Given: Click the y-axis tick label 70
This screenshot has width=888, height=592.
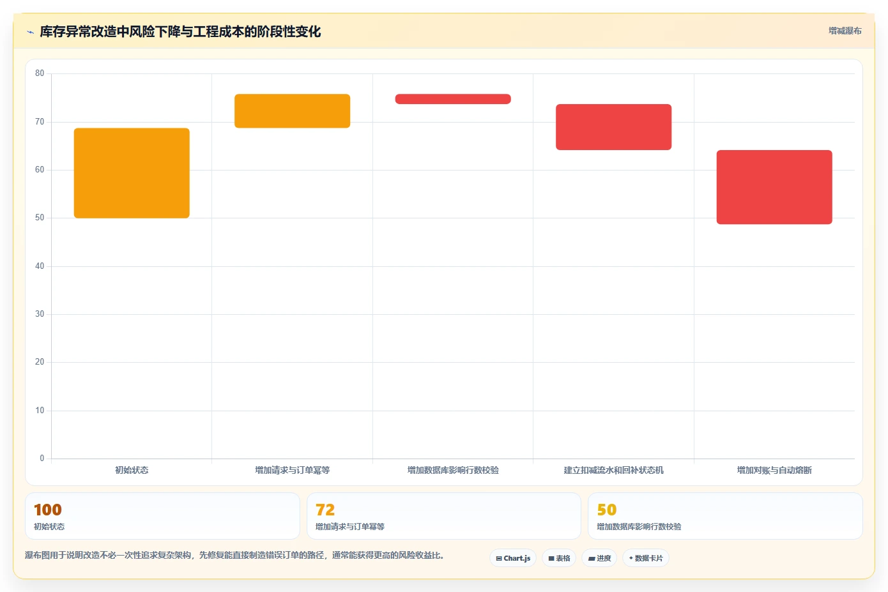Looking at the screenshot, I should 40,122.
